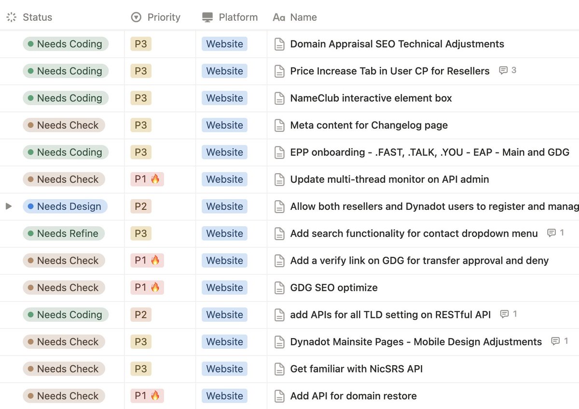
Task: Click page icon for Get familiar with NicSRS API
Action: coord(279,368)
